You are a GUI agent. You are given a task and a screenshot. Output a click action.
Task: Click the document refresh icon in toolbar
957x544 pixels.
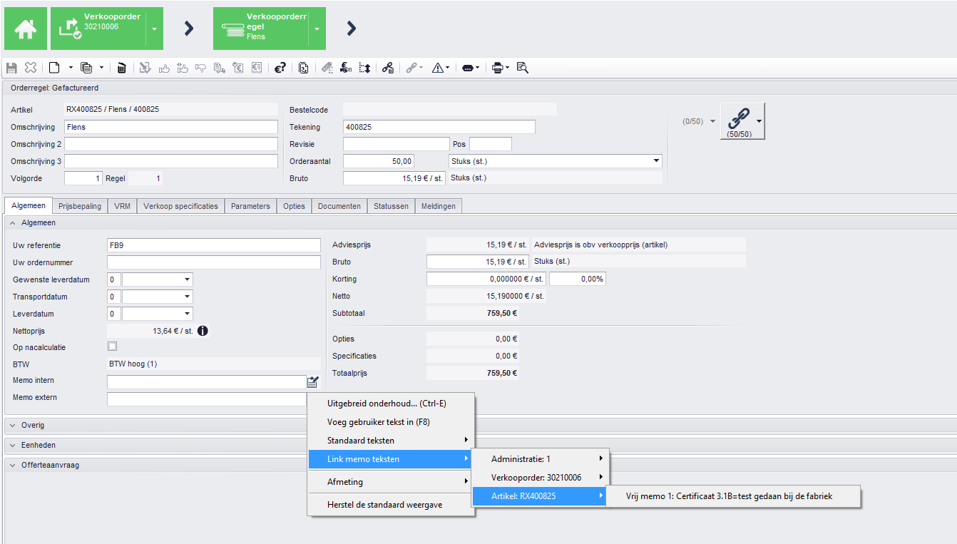(x=303, y=68)
